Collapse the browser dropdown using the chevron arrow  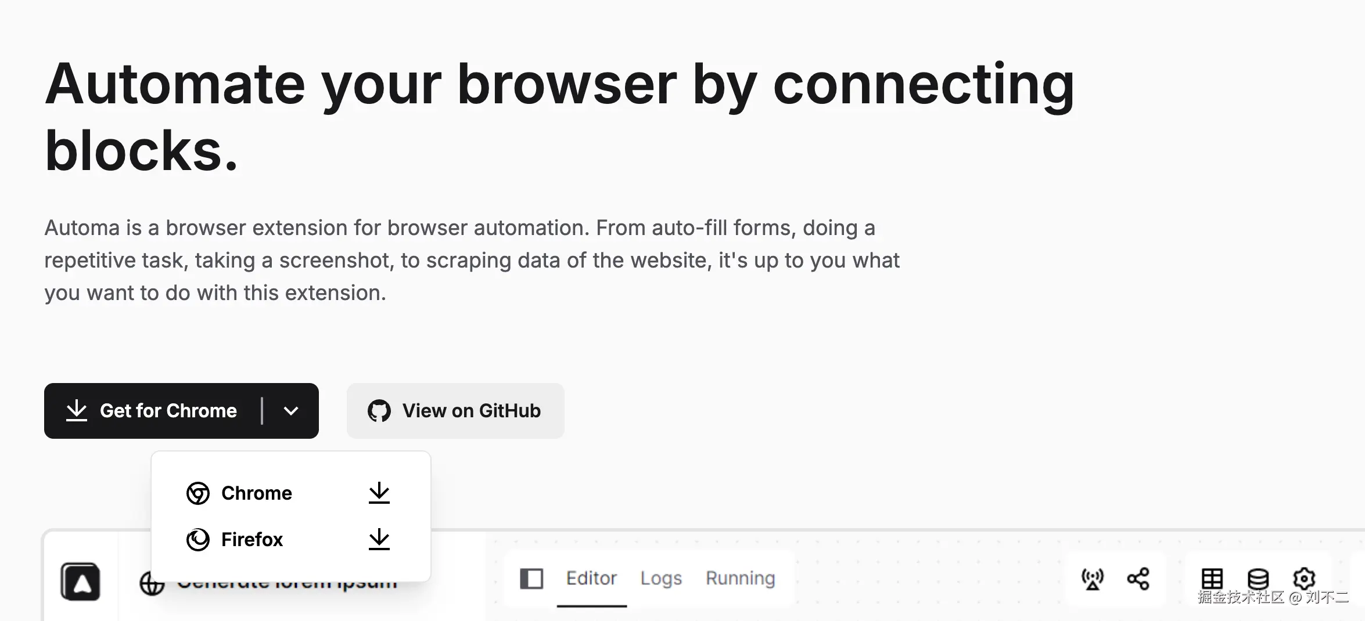tap(291, 411)
